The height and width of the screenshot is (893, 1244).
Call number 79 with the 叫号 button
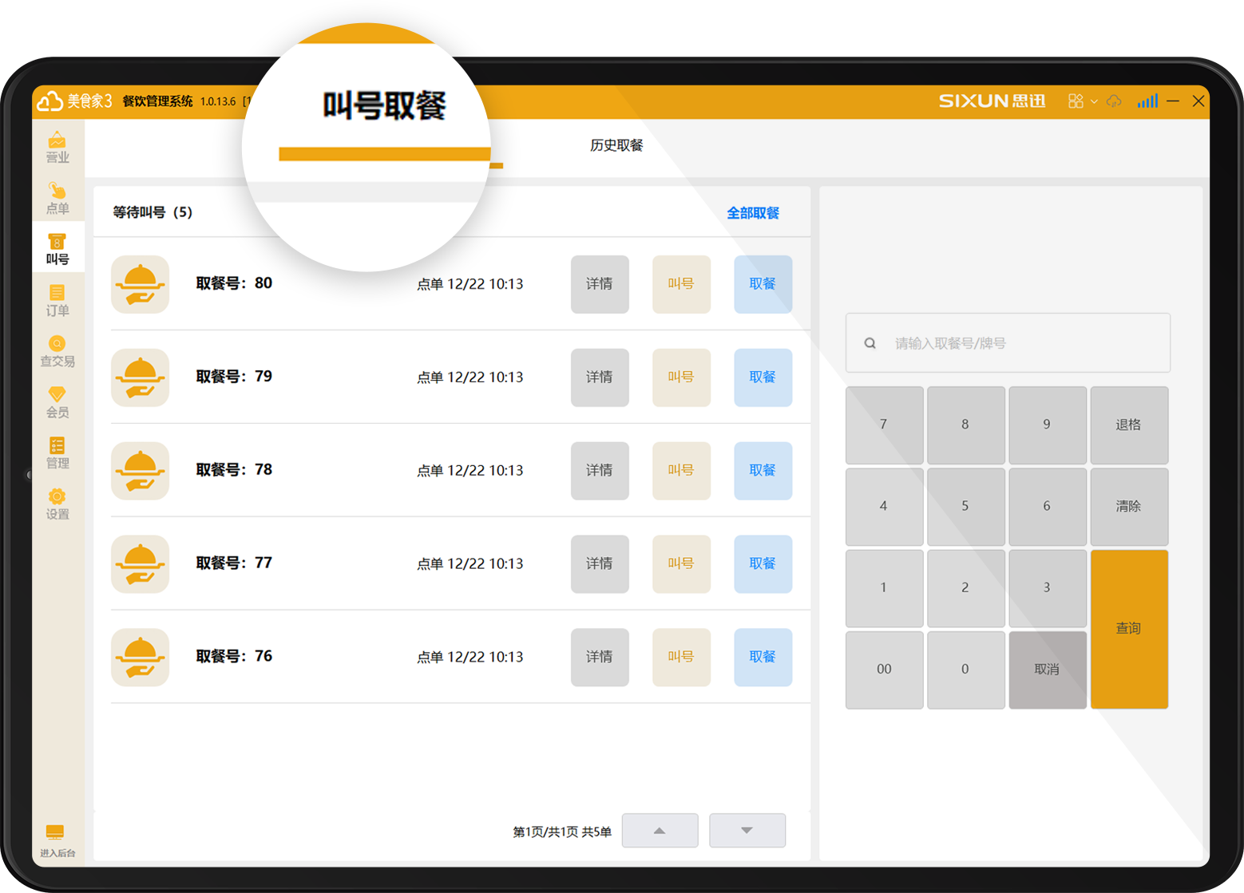(x=681, y=377)
